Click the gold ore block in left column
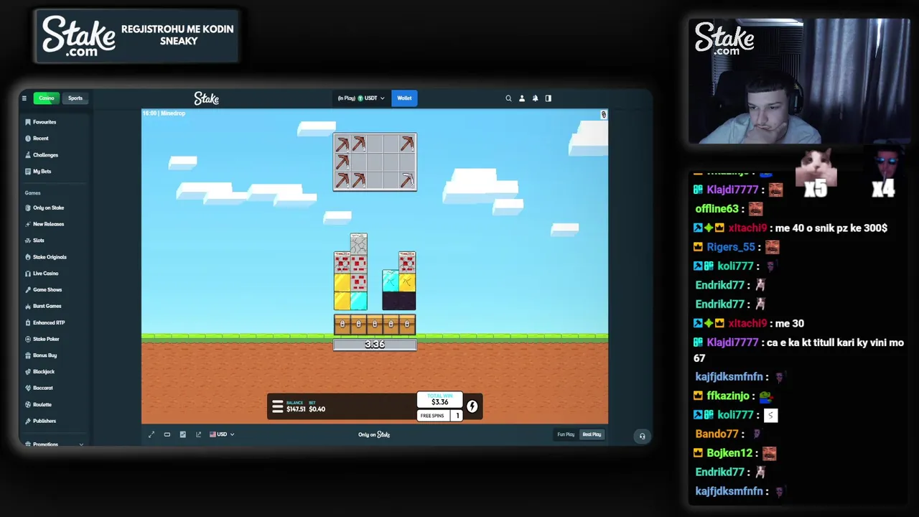Viewport: 919px width, 517px height. click(342, 282)
